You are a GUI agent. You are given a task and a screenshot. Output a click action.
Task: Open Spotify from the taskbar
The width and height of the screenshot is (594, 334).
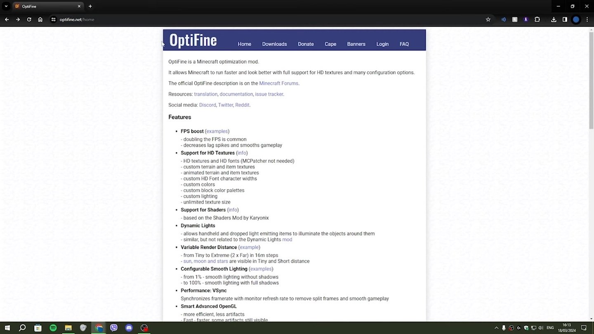point(53,328)
